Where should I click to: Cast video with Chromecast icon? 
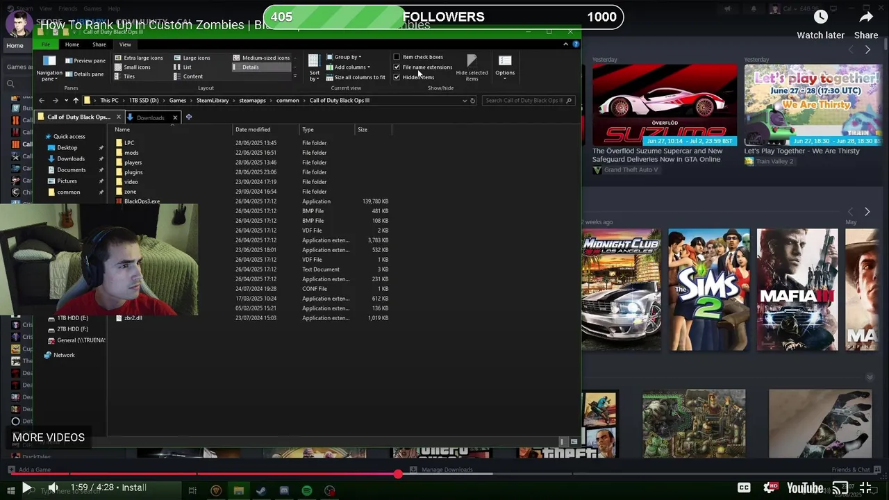pos(840,487)
